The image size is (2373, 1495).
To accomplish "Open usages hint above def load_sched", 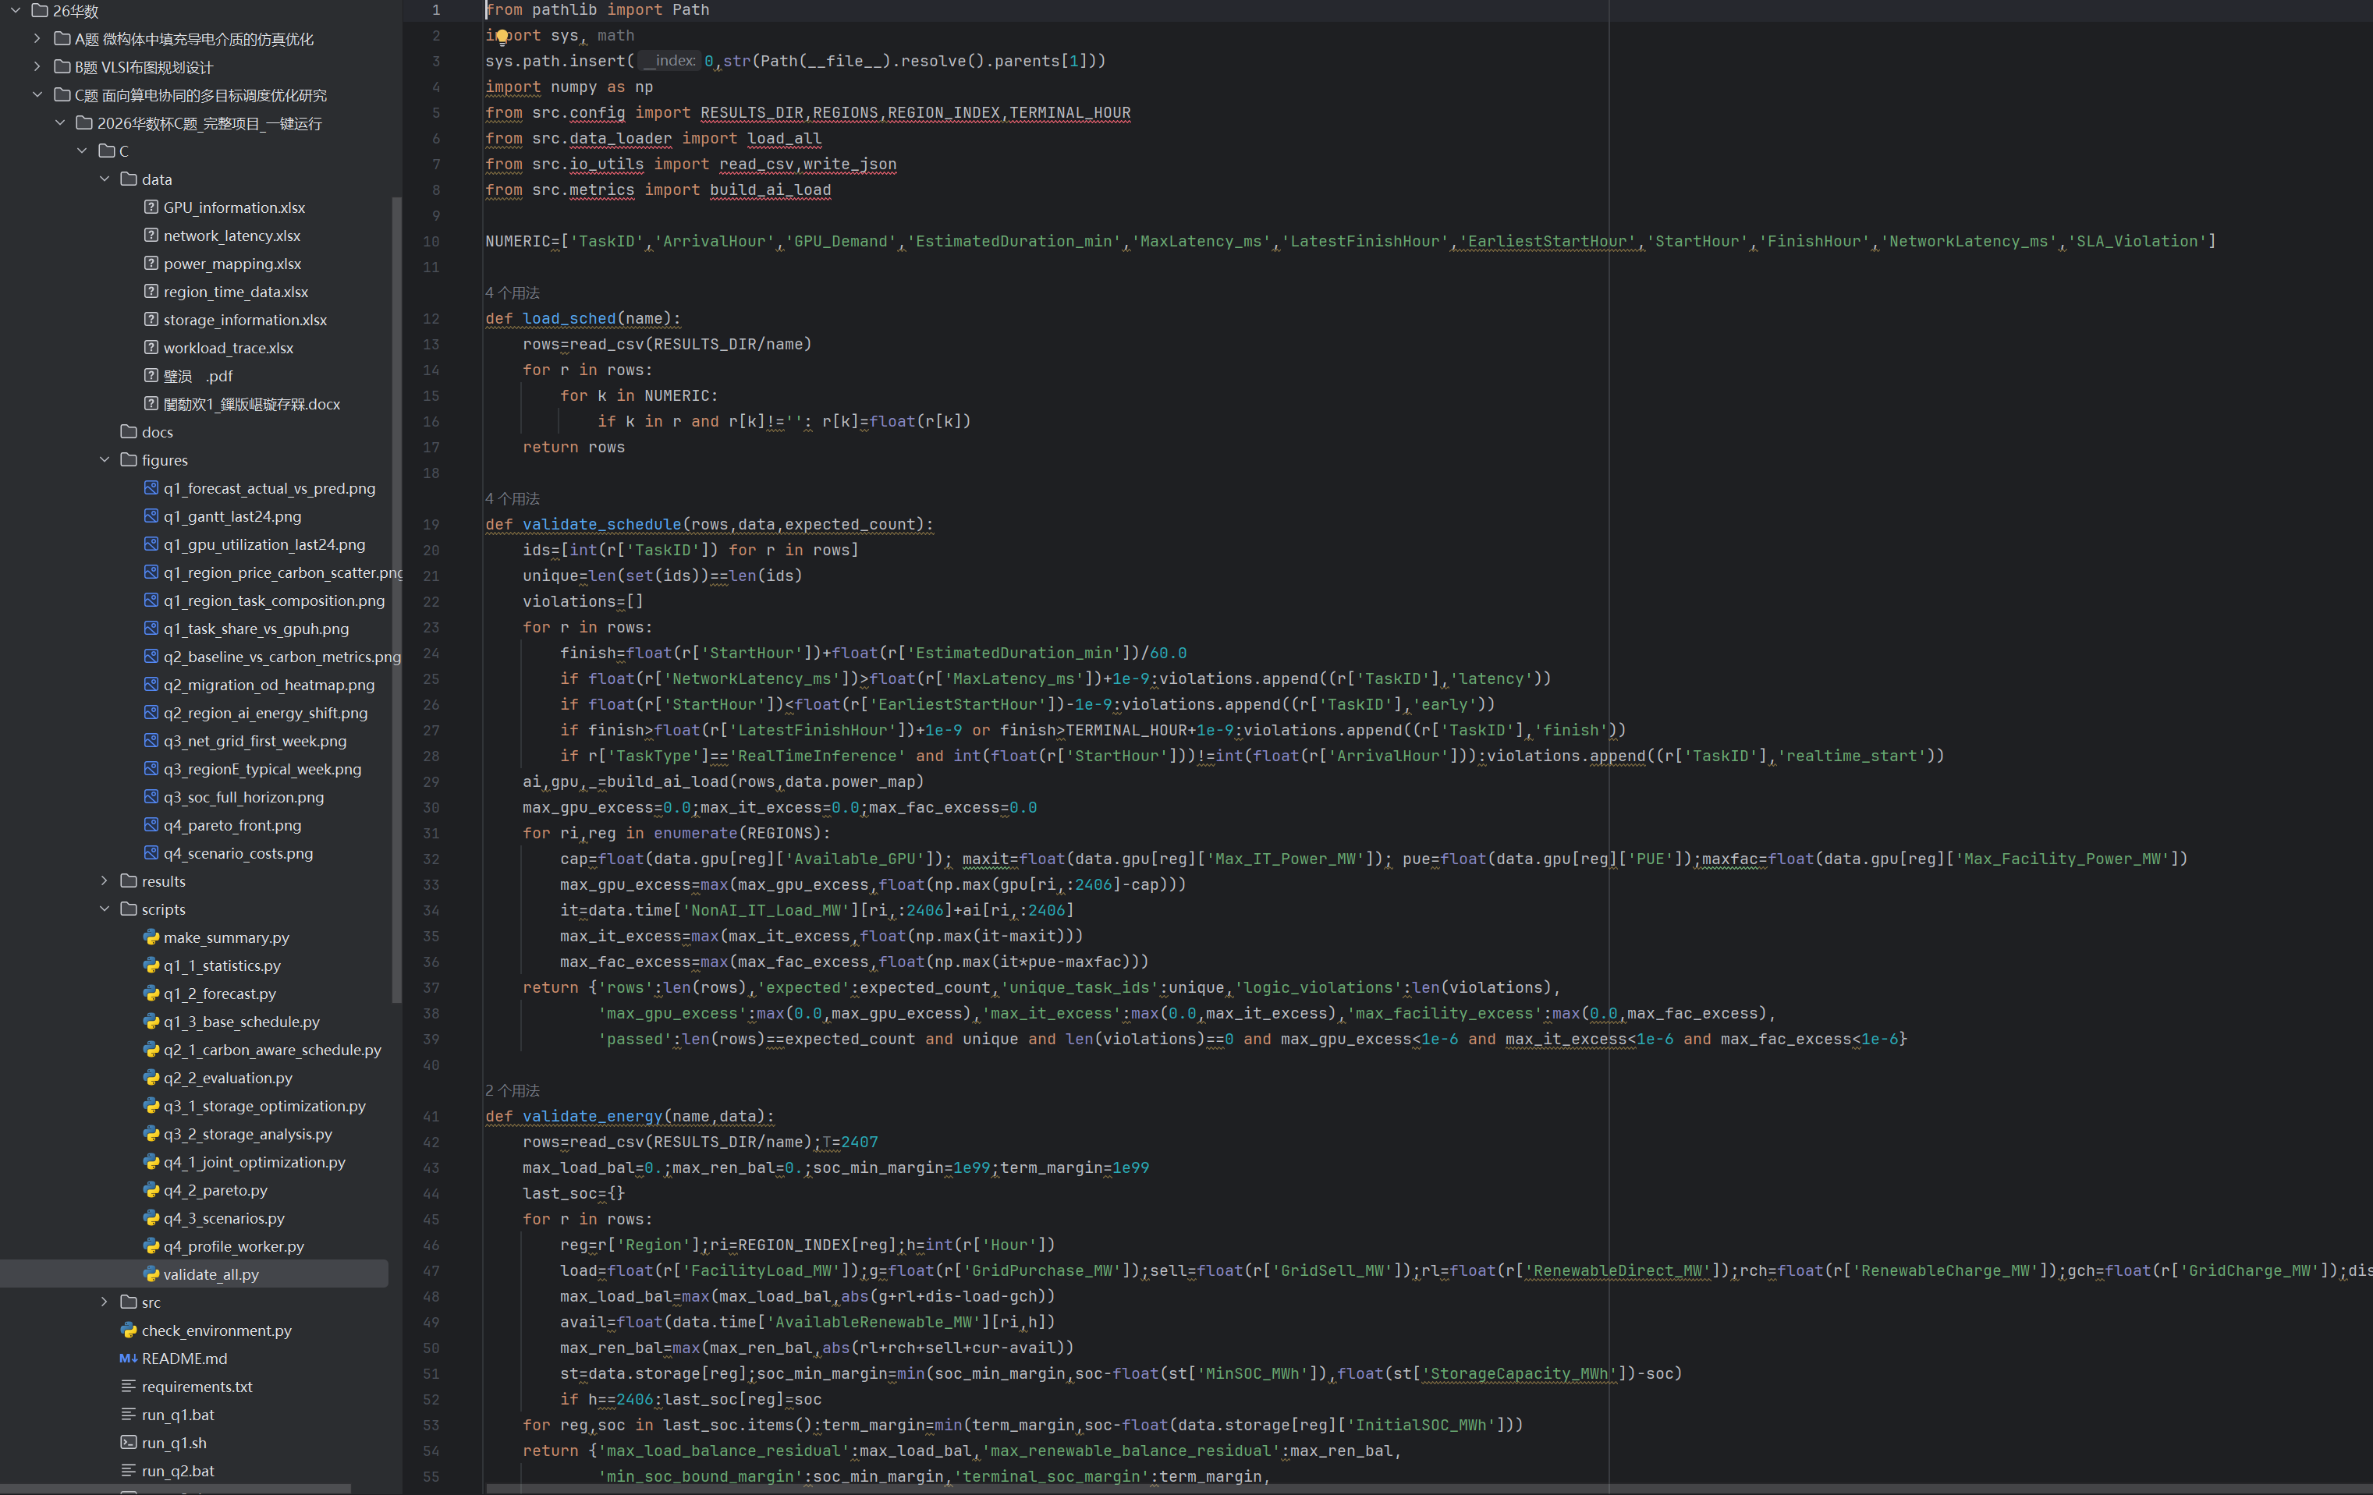I will pos(513,292).
